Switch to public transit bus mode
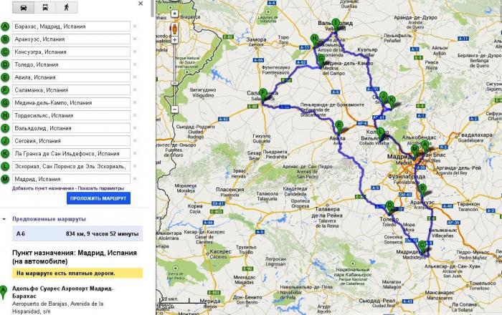 (x=45, y=7)
